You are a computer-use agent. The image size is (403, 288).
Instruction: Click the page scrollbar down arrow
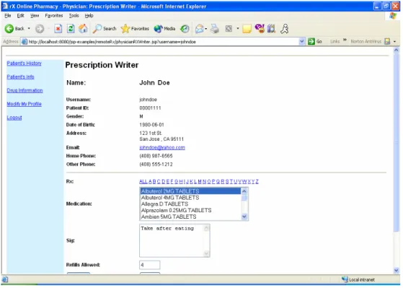coord(396,271)
